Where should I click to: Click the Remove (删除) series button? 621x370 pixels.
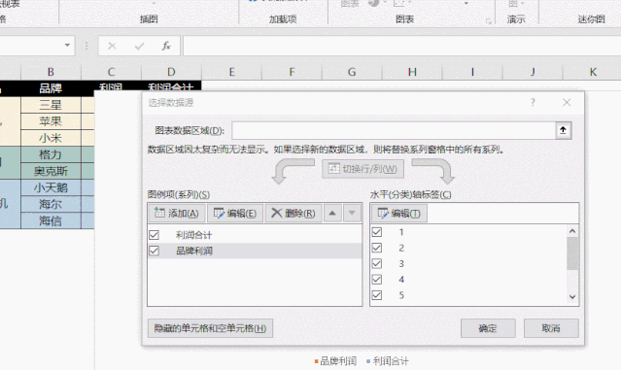tap(293, 214)
